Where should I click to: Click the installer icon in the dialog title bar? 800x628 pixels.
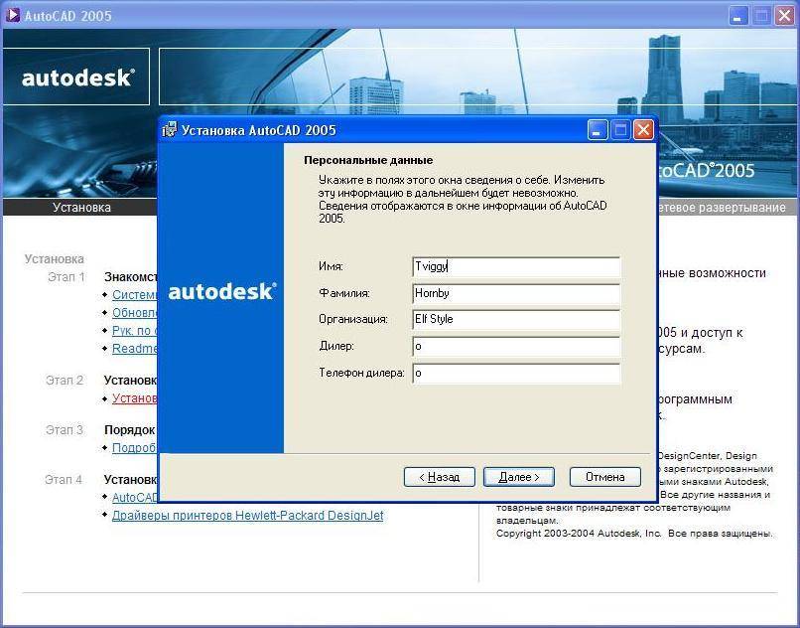click(x=169, y=130)
